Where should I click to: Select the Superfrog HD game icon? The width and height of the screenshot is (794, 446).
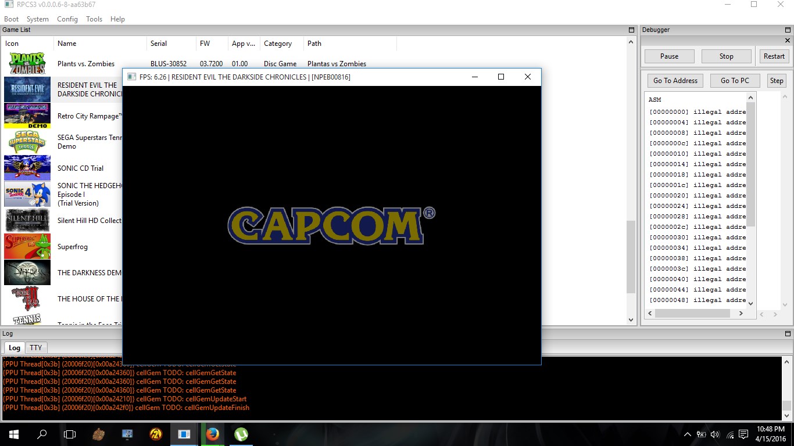click(x=27, y=247)
